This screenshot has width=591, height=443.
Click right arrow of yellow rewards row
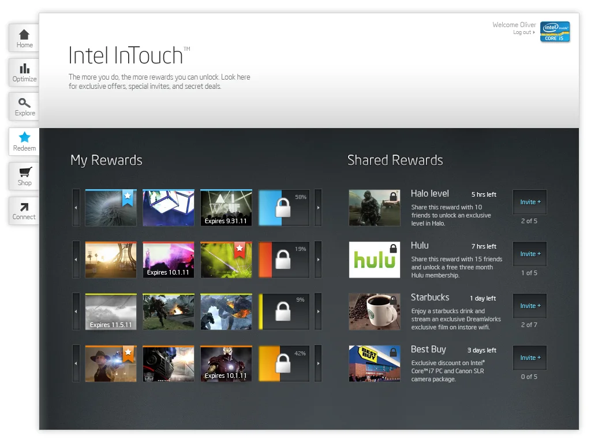point(318,311)
